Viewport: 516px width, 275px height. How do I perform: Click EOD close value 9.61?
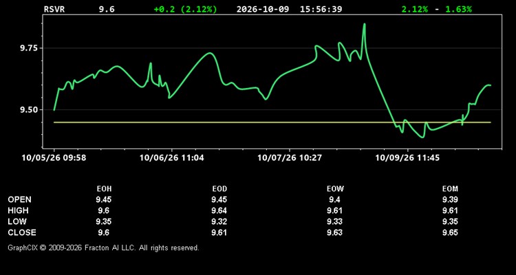click(219, 232)
